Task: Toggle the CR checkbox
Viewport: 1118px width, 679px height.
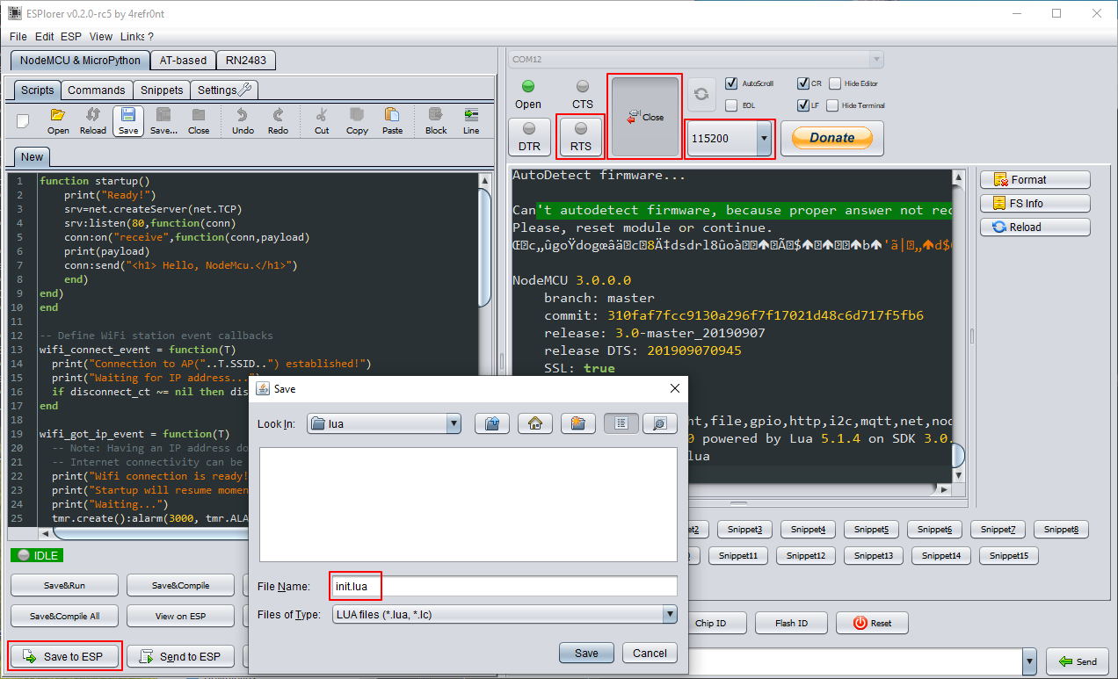Action: [802, 83]
